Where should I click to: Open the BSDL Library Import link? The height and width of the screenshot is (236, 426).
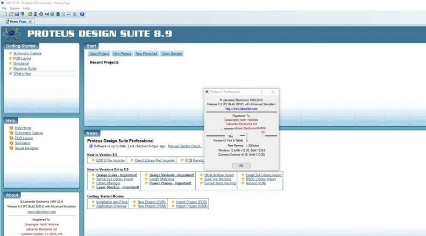260,179
